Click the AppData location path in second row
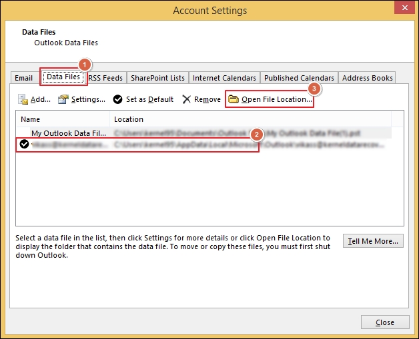This screenshot has height=339, width=419. [x=249, y=145]
